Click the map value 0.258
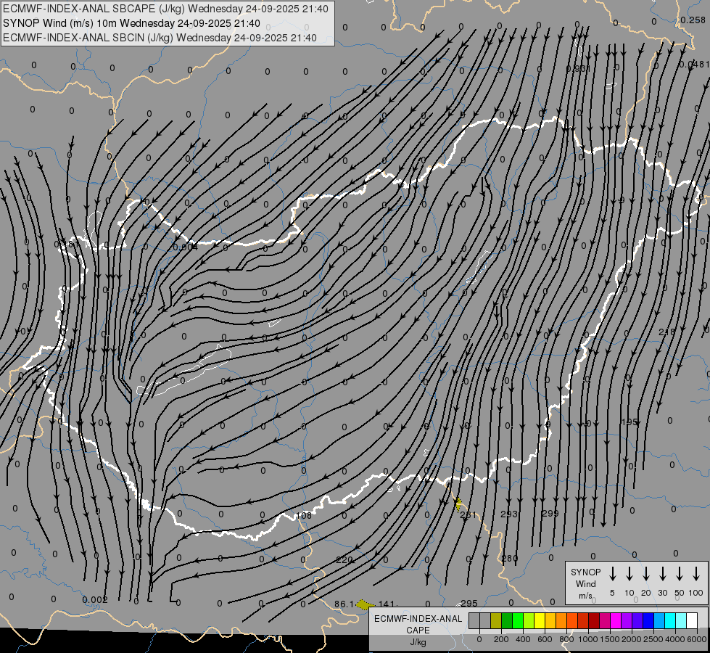This screenshot has width=710, height=653. pos(693,20)
